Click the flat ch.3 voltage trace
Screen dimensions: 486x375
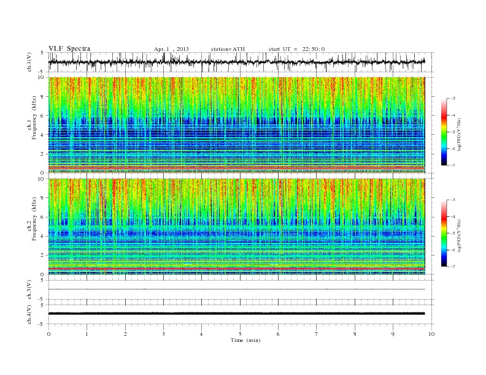coord(236,289)
